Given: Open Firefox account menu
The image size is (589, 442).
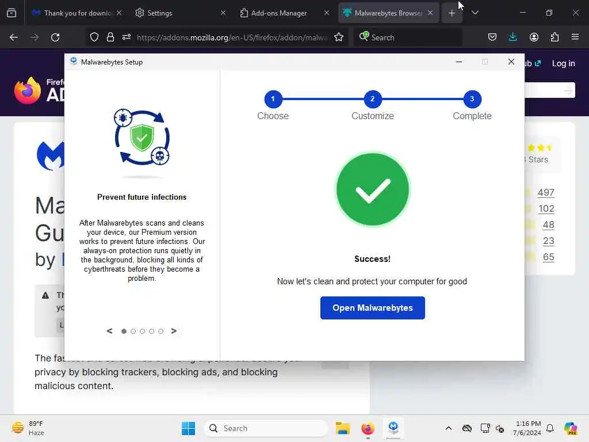Looking at the screenshot, I should [534, 37].
